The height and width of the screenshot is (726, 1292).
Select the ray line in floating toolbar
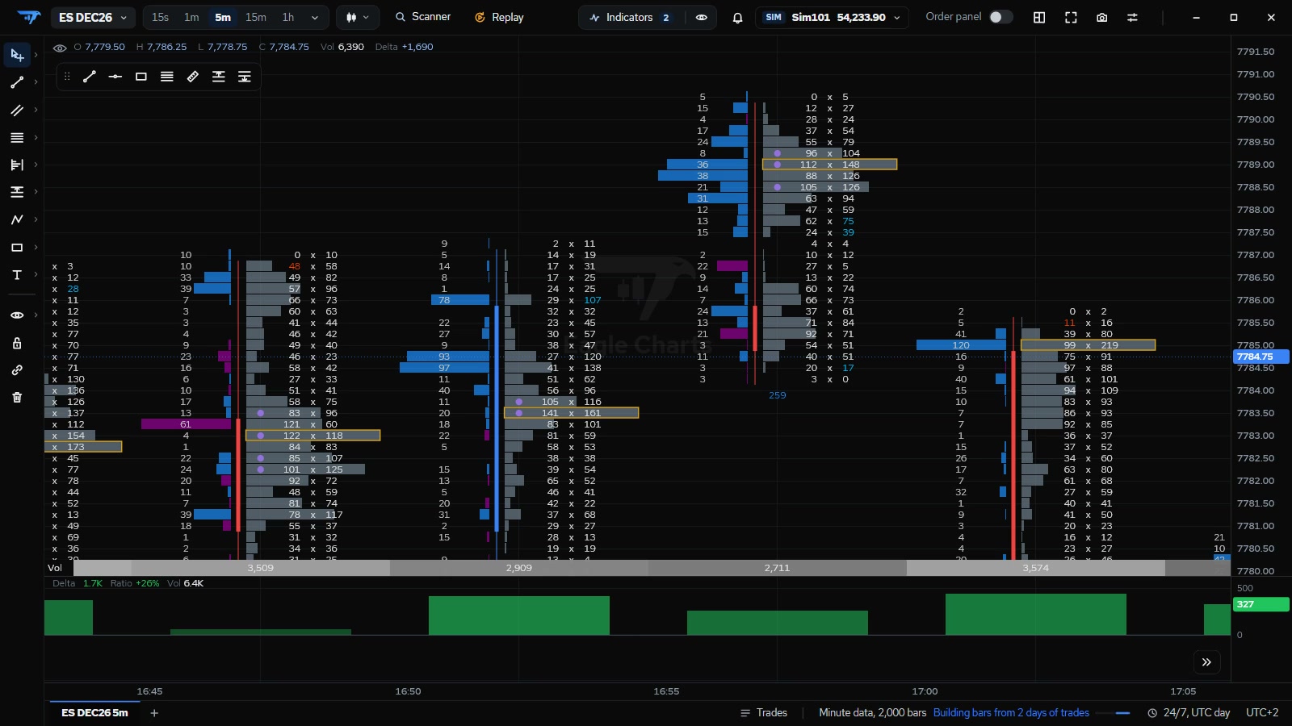point(115,77)
